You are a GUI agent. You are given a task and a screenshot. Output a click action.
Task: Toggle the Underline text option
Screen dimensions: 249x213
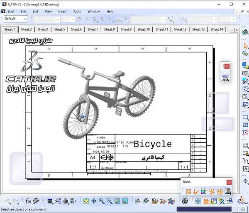95,20
